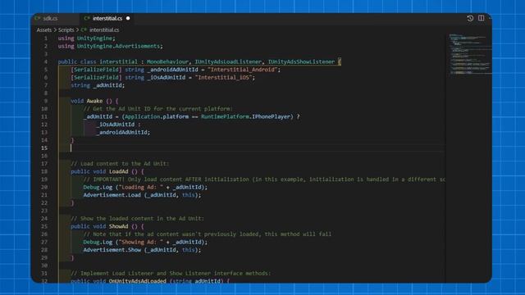Click 'IUnityAdsLoadListener' interface name
The width and height of the screenshot is (525, 295).
coord(228,62)
